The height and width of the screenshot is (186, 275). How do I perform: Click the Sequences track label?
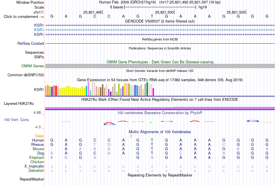(x=34, y=53)
